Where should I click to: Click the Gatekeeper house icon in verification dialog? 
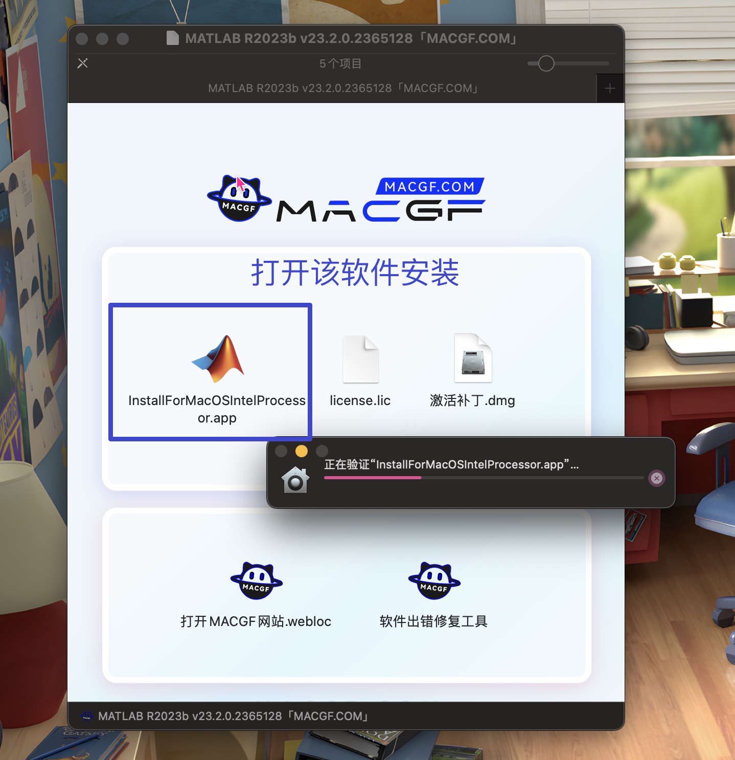[295, 479]
